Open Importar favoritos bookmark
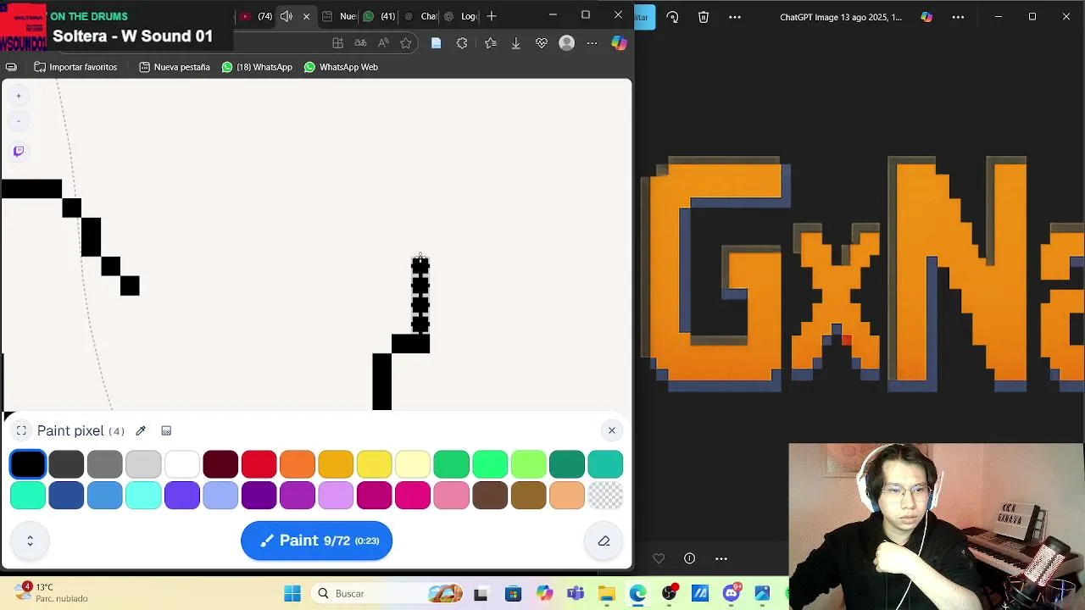 (75, 67)
